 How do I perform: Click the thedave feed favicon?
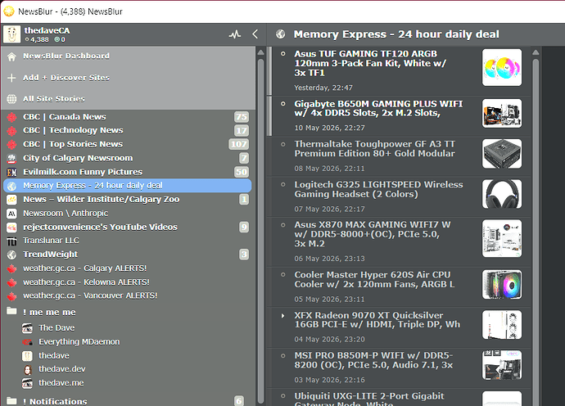pos(27,356)
